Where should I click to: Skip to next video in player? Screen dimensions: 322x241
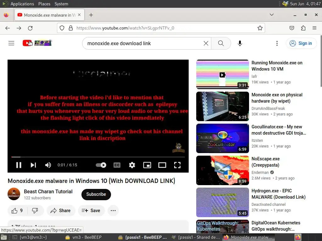tap(33, 165)
